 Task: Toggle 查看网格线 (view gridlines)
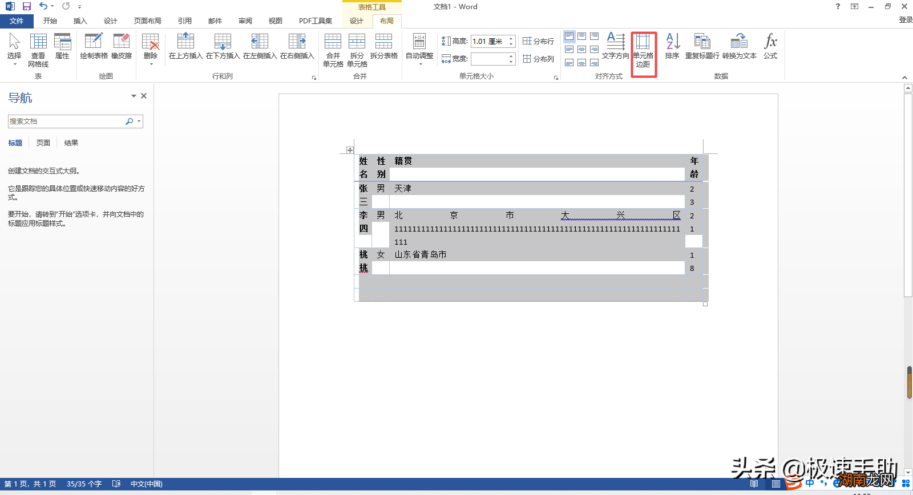pos(38,50)
